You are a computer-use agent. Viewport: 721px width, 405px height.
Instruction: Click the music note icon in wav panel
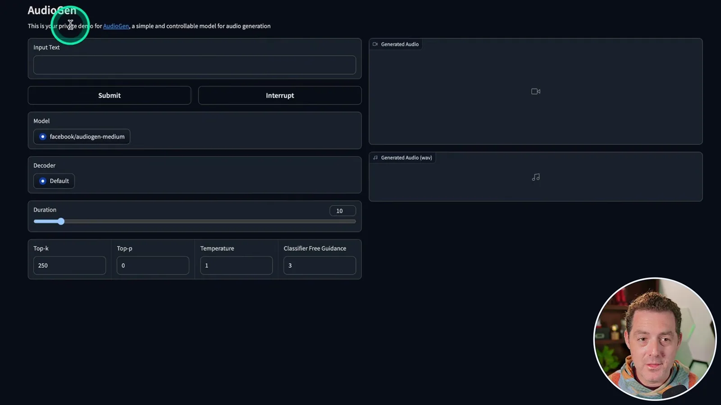536,177
